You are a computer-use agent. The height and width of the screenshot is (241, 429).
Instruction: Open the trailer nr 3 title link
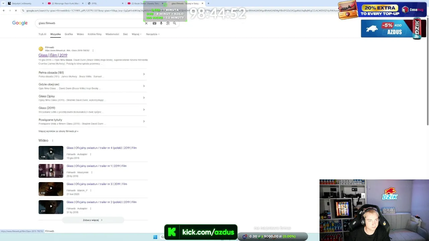[97, 184]
